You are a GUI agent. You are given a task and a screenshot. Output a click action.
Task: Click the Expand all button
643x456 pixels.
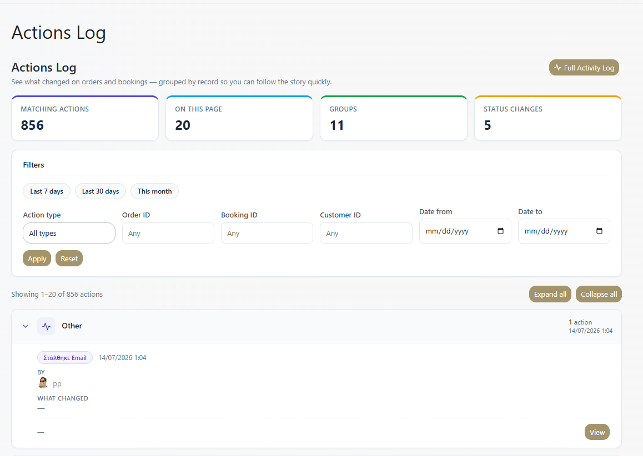(550, 294)
